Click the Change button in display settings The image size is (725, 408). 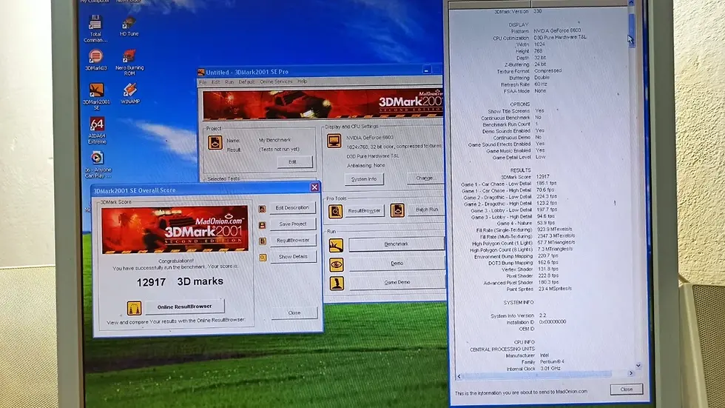[x=424, y=178]
